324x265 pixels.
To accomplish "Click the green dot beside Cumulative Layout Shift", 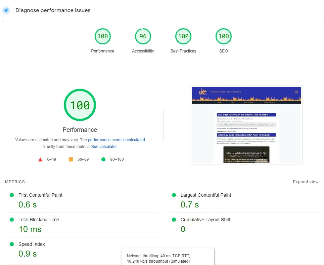I will tap(174, 220).
